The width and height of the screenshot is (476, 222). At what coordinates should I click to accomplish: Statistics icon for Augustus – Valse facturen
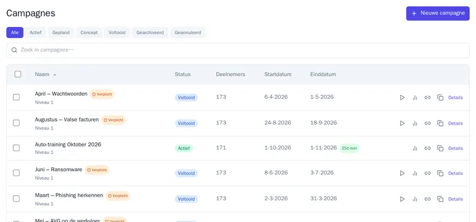[415, 124]
